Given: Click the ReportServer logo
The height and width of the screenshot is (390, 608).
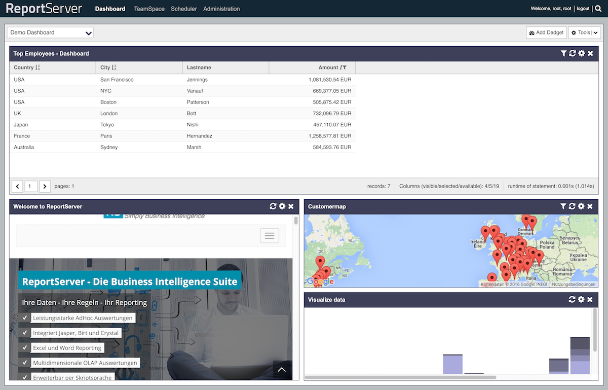Looking at the screenshot, I should click(x=44, y=9).
